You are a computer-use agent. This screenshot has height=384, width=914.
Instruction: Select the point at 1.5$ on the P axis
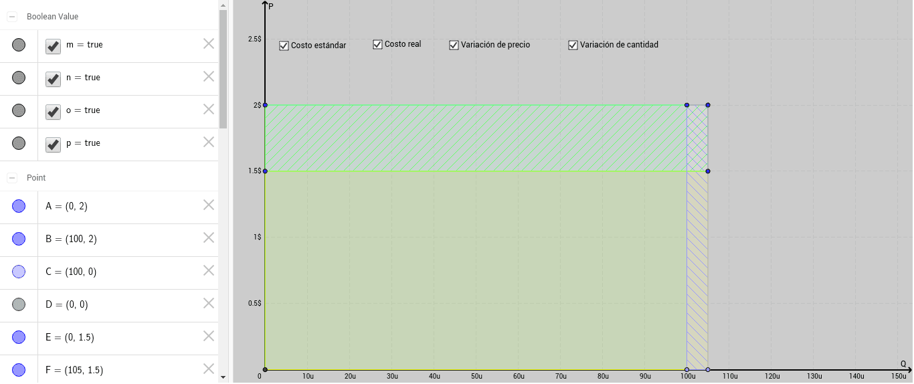tap(265, 171)
